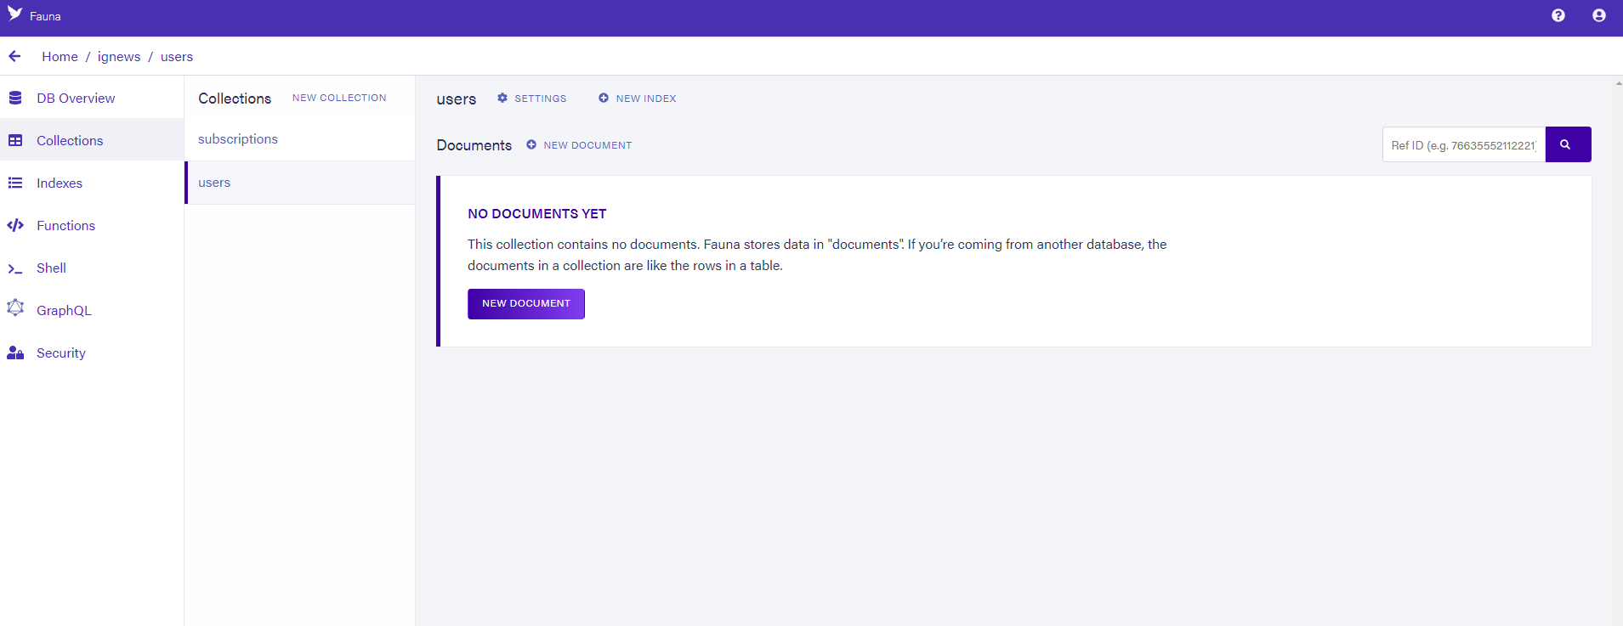Click the vertical scrollbar up arrow

pos(1618,83)
